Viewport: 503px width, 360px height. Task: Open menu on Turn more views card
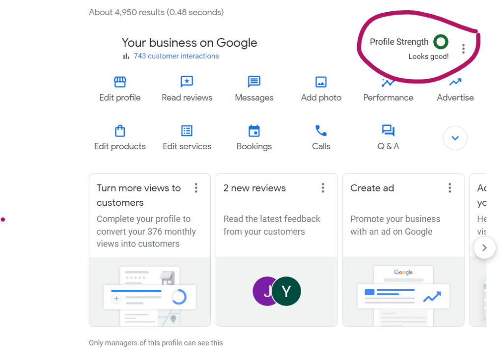[x=196, y=188]
